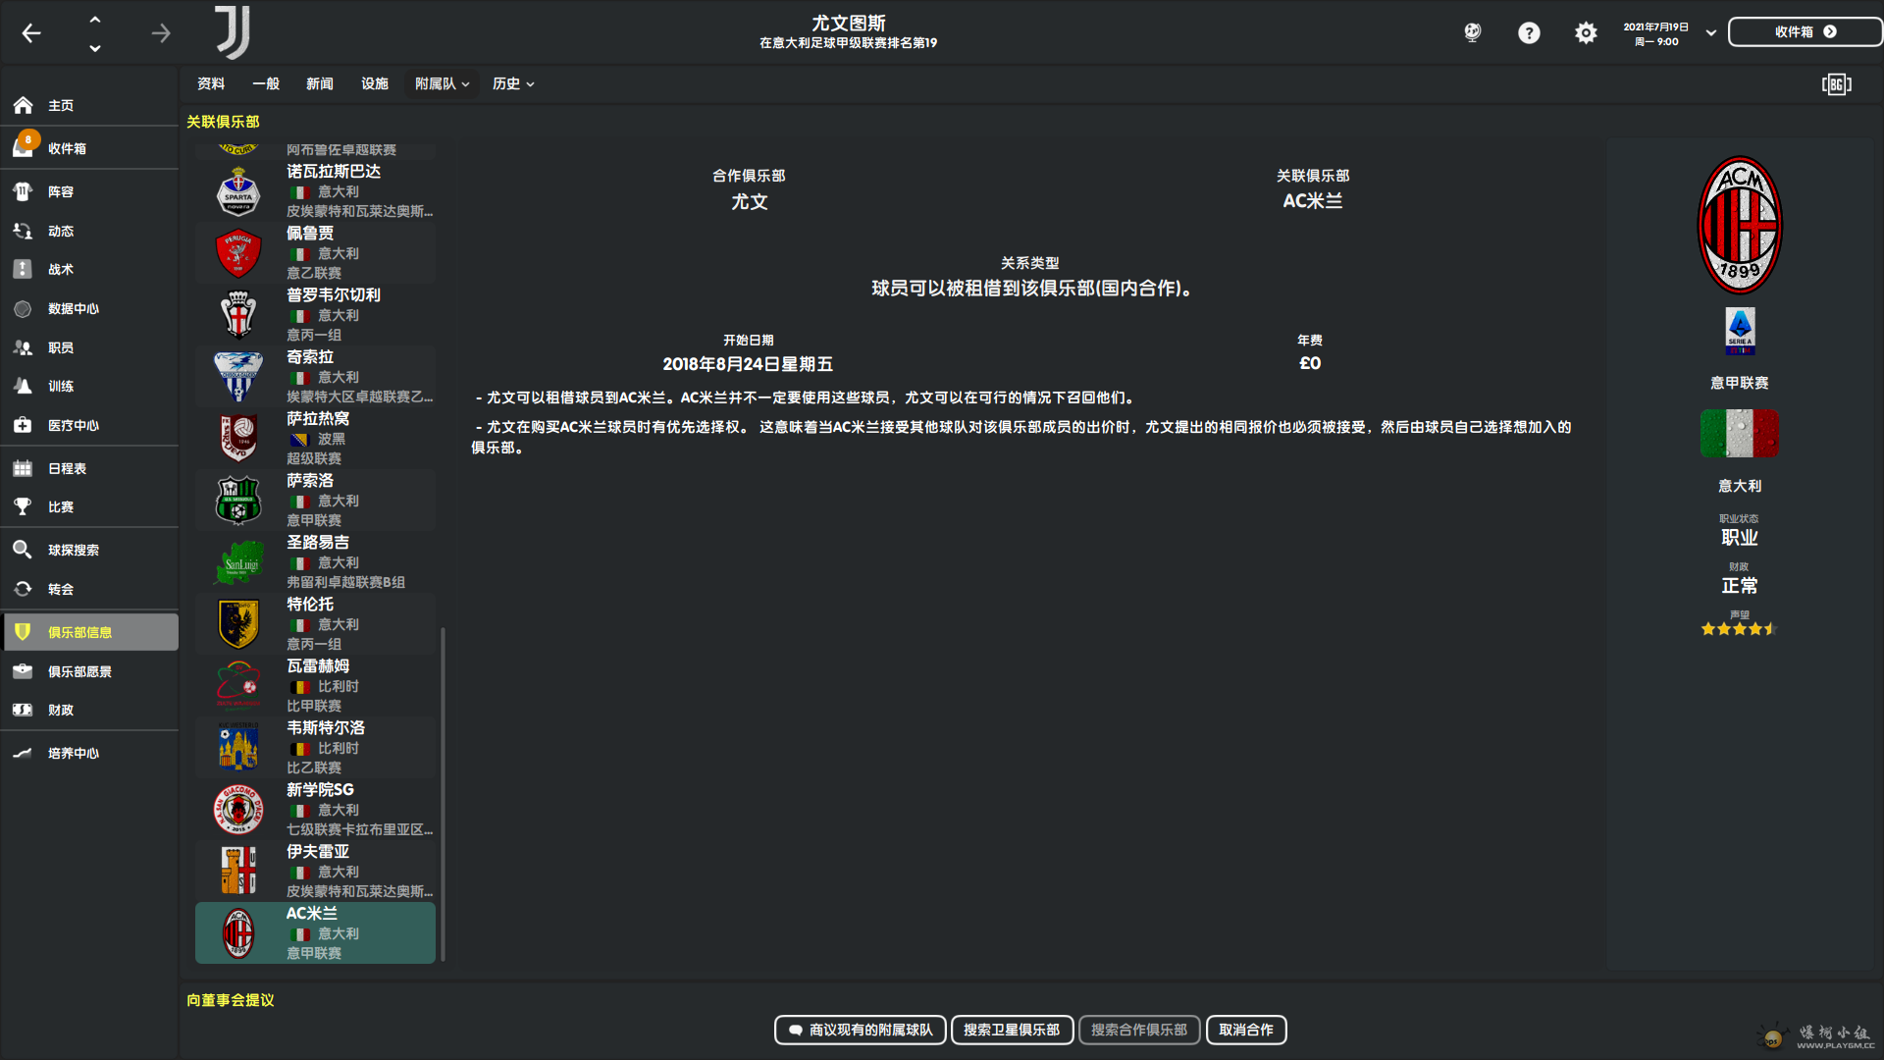Viewport: 1884px width, 1060px height.
Task: Click the Juventus club logo
Action: pyautogui.click(x=234, y=32)
